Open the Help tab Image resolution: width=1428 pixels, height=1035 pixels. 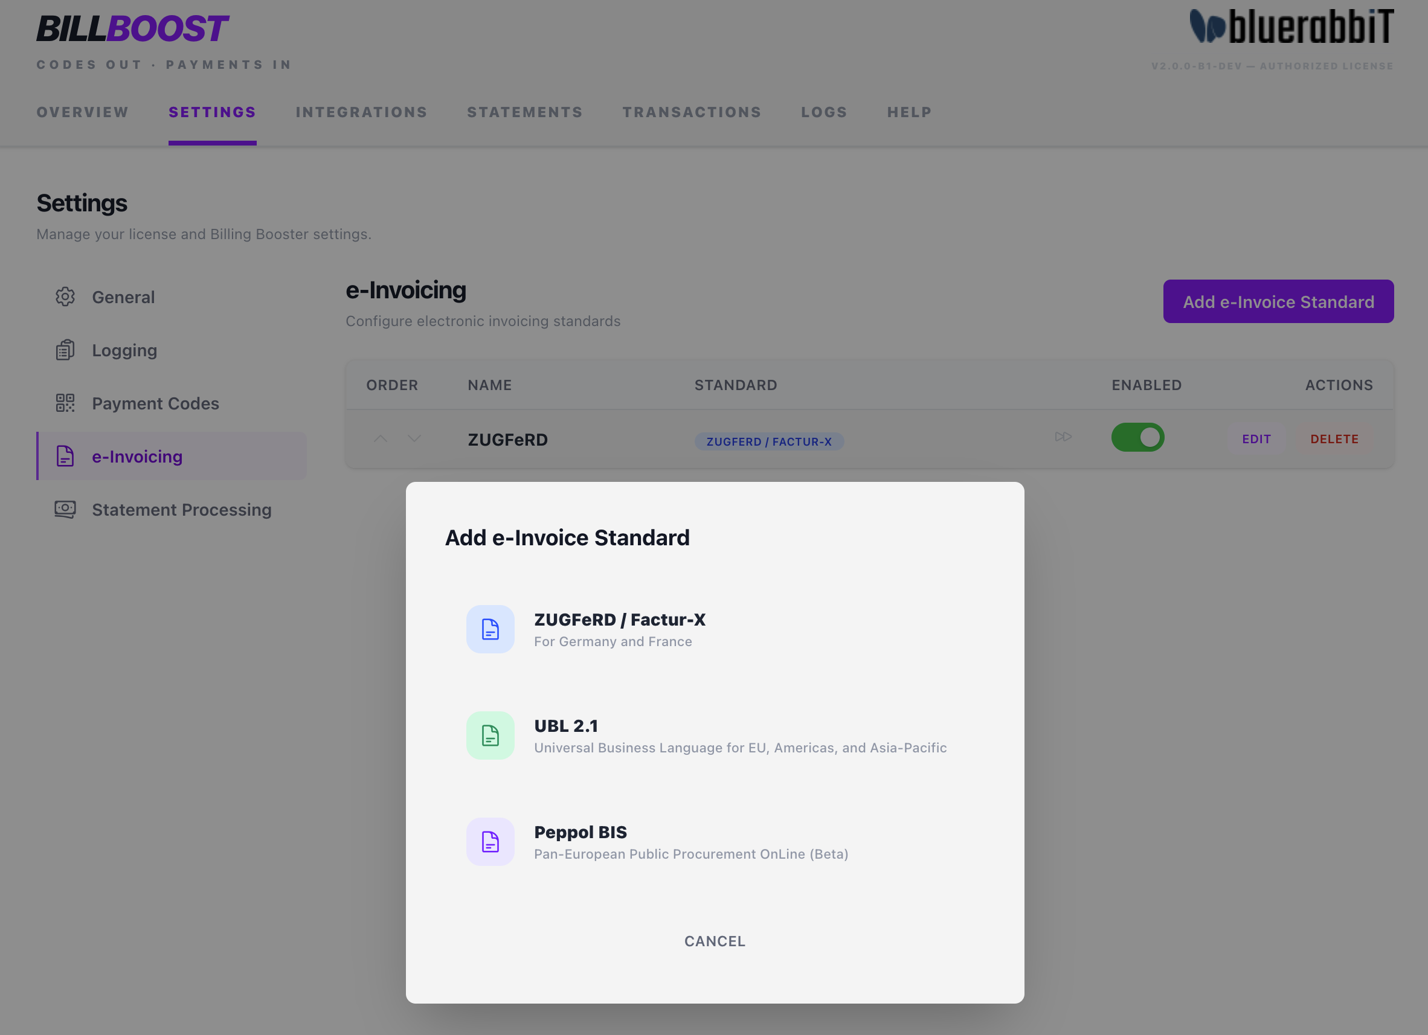click(x=909, y=112)
